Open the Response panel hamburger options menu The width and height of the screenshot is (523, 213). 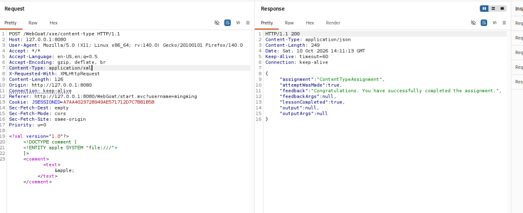point(504,22)
